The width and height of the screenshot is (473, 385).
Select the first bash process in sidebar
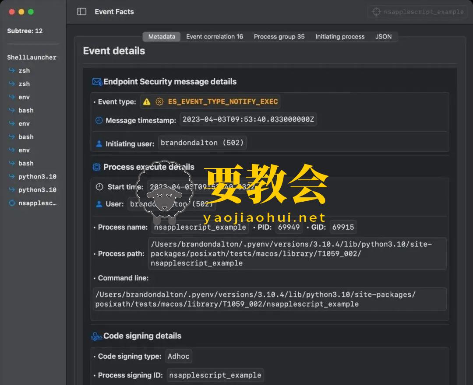26,110
